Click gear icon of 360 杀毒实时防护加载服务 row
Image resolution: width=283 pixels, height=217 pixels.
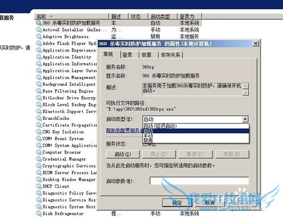39,23
